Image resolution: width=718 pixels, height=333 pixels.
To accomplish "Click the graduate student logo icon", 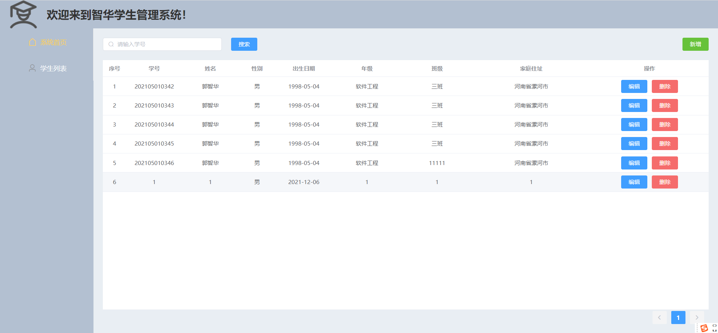I will coord(23,15).
